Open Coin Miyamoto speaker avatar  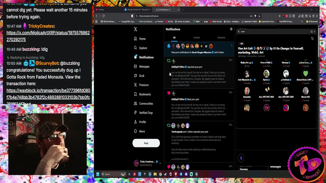(247, 74)
